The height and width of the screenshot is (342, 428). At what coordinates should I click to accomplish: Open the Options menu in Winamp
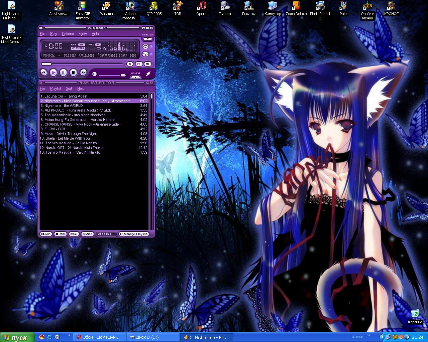[68, 34]
